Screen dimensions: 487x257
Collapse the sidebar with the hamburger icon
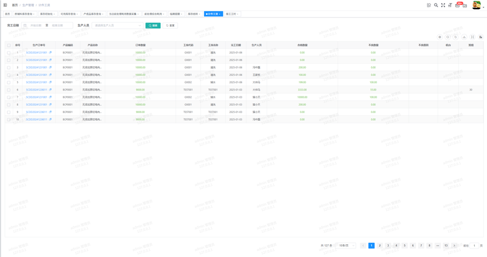tap(5, 5)
